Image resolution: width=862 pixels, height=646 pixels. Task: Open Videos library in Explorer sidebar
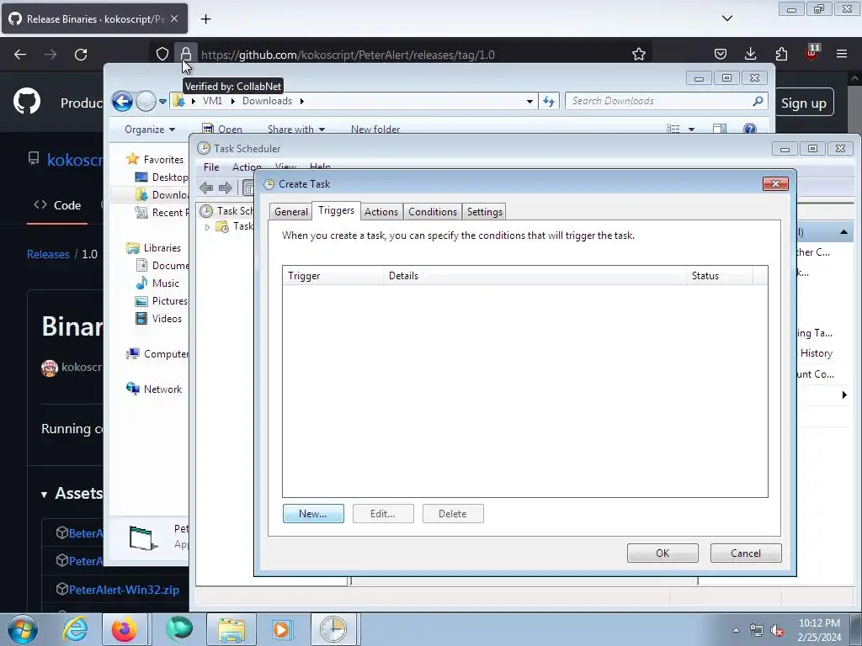[x=159, y=319]
